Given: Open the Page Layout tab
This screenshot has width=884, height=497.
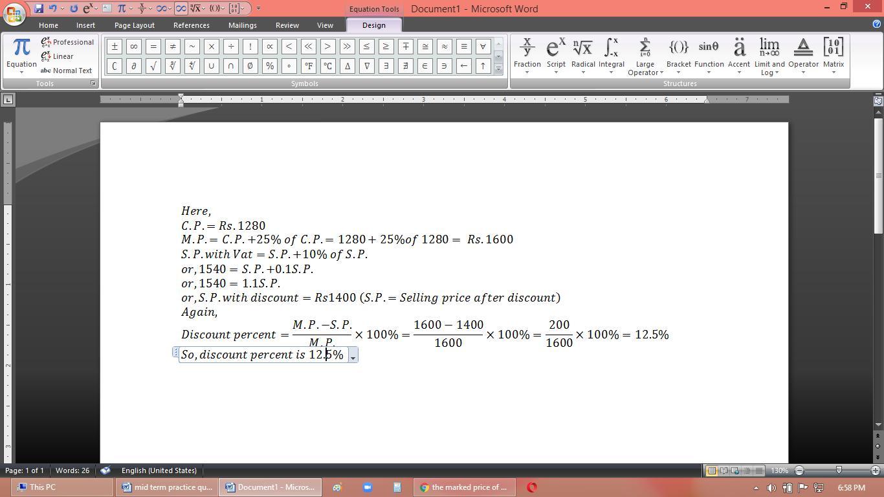Looking at the screenshot, I should (134, 25).
